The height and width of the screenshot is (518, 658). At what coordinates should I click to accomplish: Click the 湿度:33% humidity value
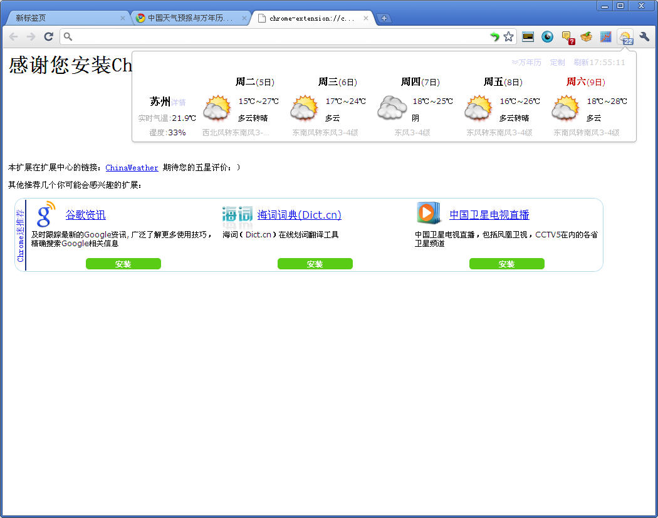click(167, 133)
